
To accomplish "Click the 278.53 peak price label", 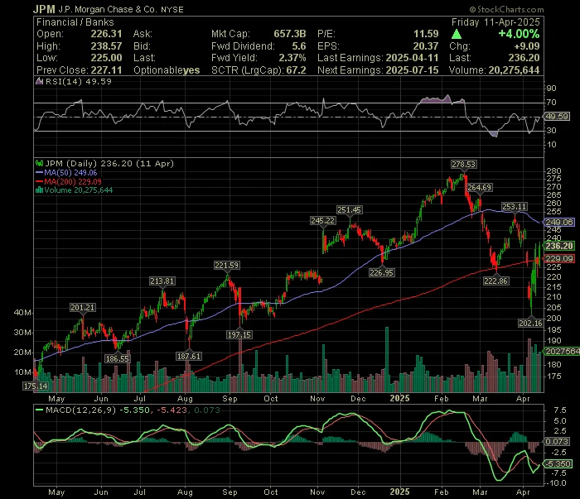I will (463, 165).
